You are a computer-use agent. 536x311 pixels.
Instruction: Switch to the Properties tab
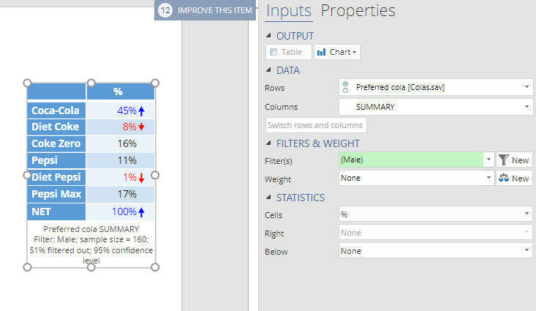[358, 10]
